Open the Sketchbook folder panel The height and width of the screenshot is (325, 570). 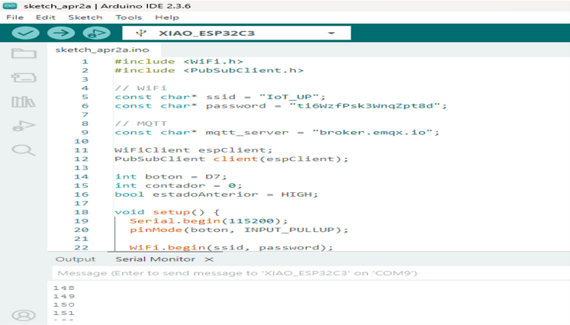click(x=24, y=53)
